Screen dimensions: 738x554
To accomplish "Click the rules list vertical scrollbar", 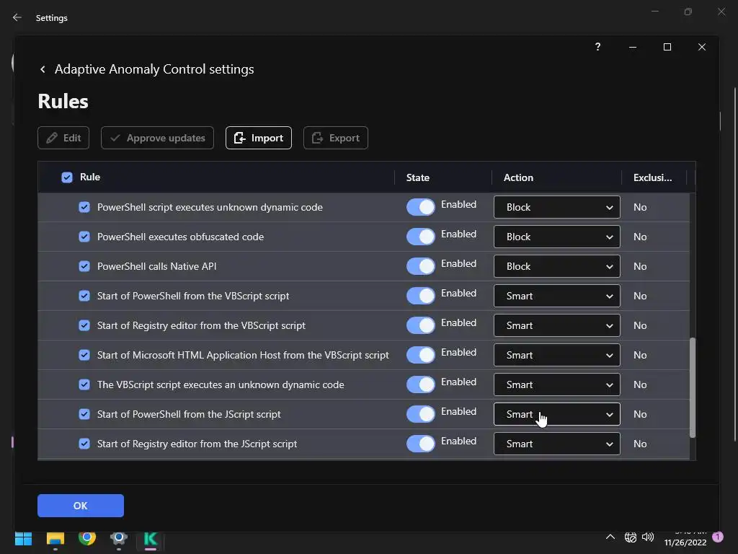I will tap(693, 387).
